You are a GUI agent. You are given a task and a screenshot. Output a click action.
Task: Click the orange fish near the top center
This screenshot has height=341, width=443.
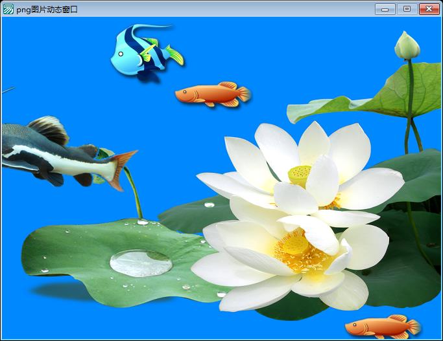tap(213, 94)
